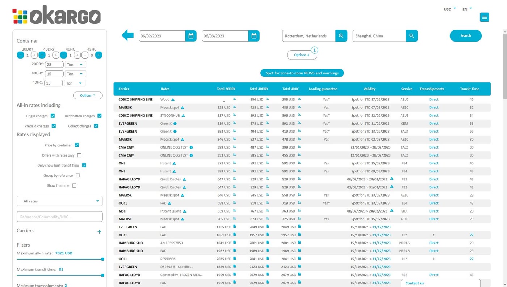Click the Search button
The width and height of the screenshot is (507, 287).
click(466, 36)
